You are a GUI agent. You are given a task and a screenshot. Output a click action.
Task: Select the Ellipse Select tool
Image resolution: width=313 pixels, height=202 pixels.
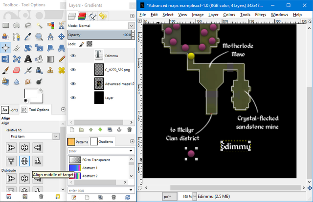coord(17,25)
